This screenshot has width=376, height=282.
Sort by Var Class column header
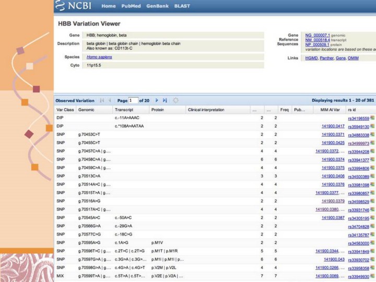[x=65, y=110]
